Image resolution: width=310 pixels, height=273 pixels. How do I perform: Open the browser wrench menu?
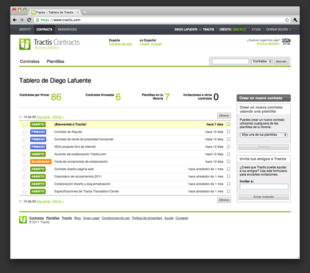click(x=295, y=20)
